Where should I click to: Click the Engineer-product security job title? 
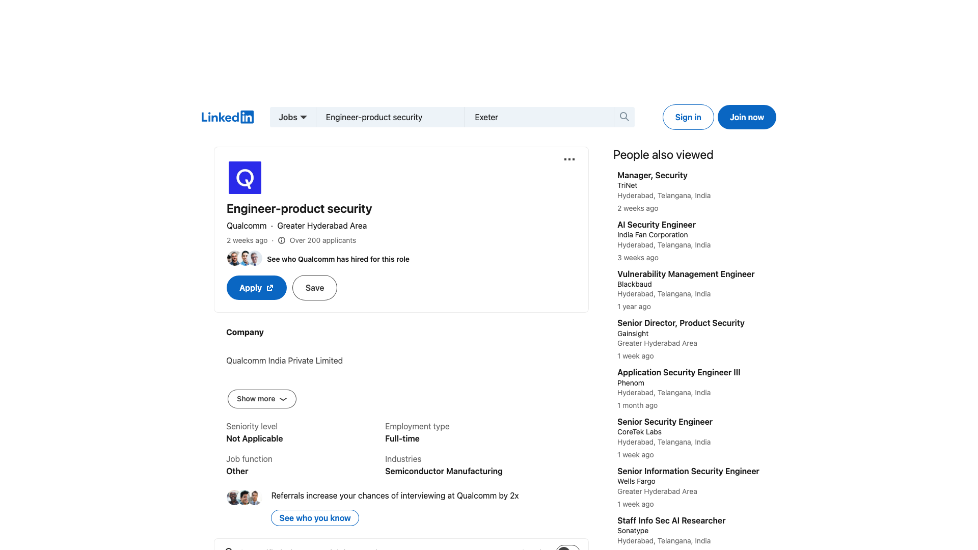[x=299, y=209]
